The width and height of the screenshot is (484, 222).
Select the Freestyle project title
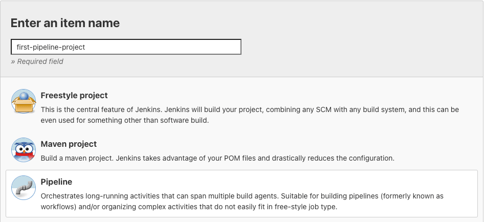coord(74,95)
